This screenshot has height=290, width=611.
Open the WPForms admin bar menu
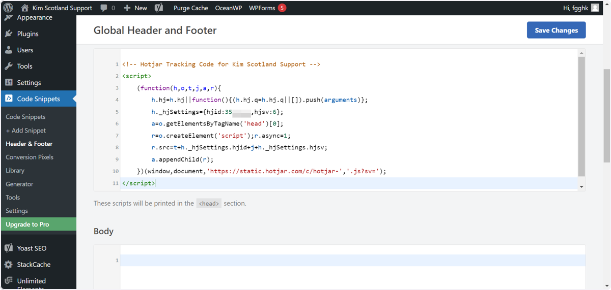tap(262, 8)
